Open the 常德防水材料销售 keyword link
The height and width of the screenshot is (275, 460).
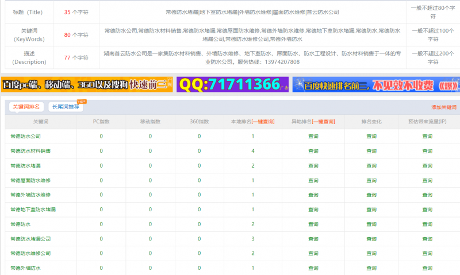tap(30, 151)
